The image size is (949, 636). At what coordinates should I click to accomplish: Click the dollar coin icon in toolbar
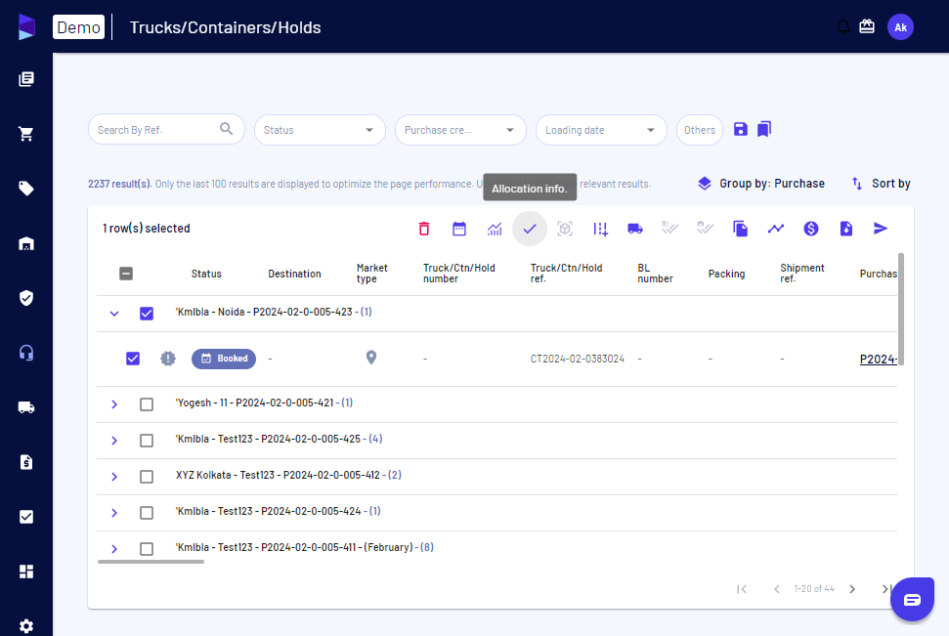[x=811, y=229]
